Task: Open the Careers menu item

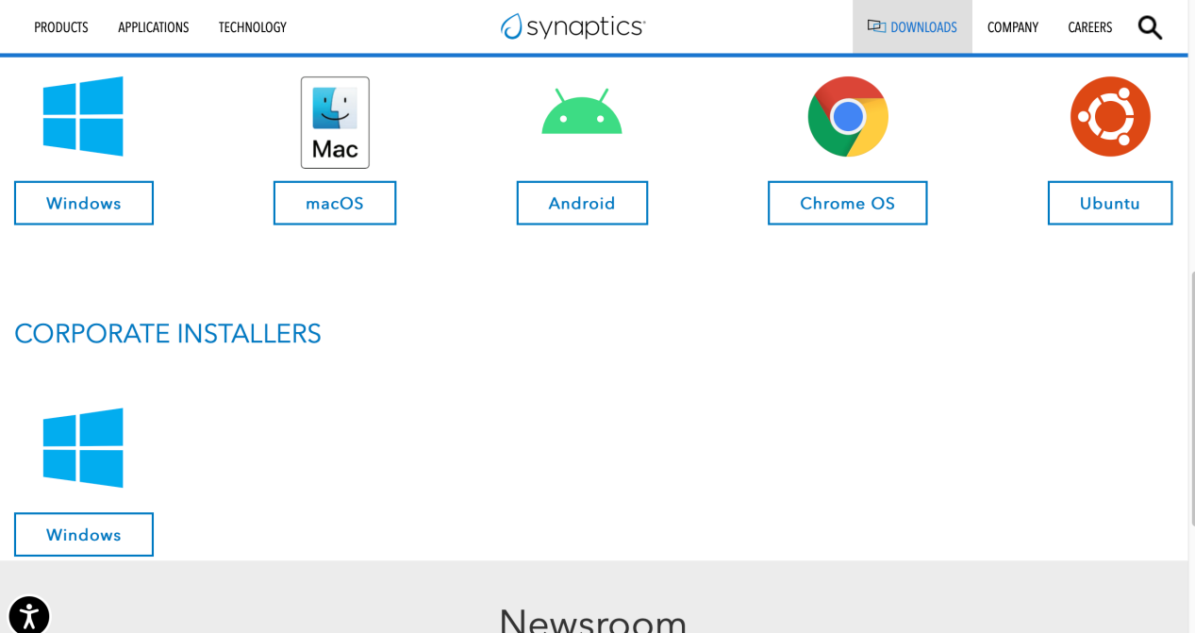Action: [x=1090, y=27]
